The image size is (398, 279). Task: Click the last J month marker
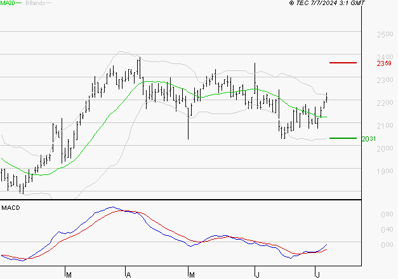(x=317, y=275)
